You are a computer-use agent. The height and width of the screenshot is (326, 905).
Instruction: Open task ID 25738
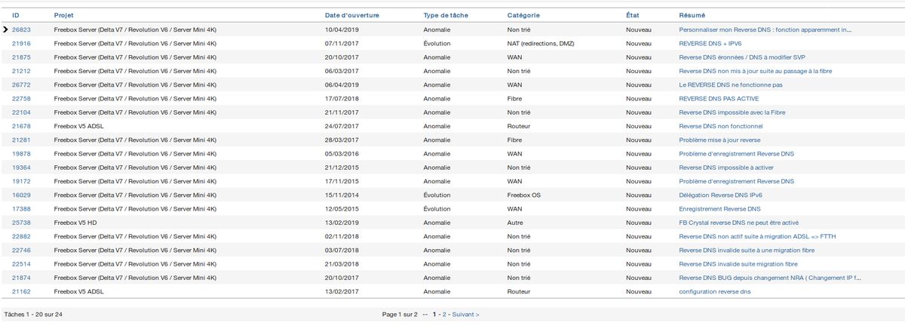21,223
